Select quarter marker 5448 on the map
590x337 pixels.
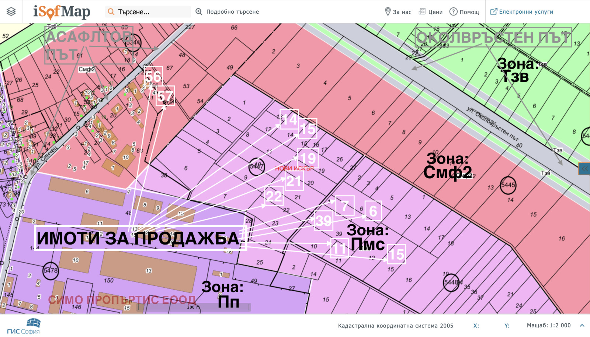(451, 282)
